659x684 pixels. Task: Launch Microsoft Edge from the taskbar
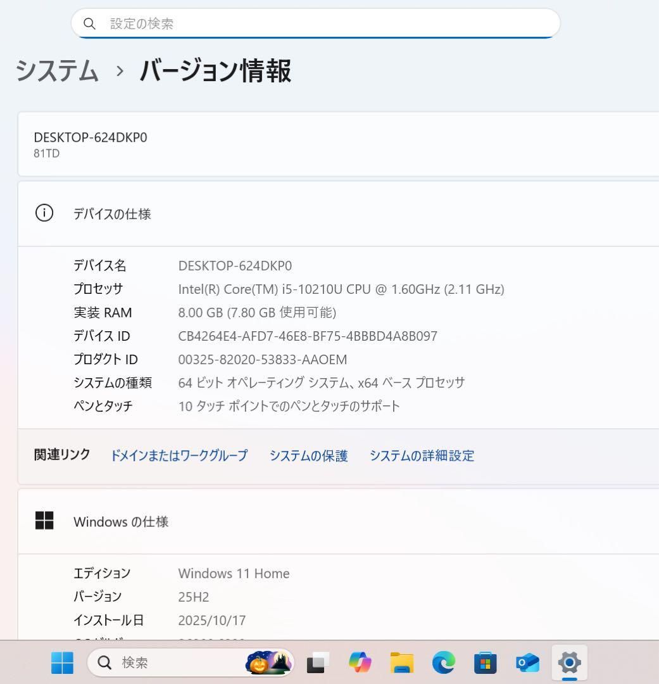click(443, 662)
